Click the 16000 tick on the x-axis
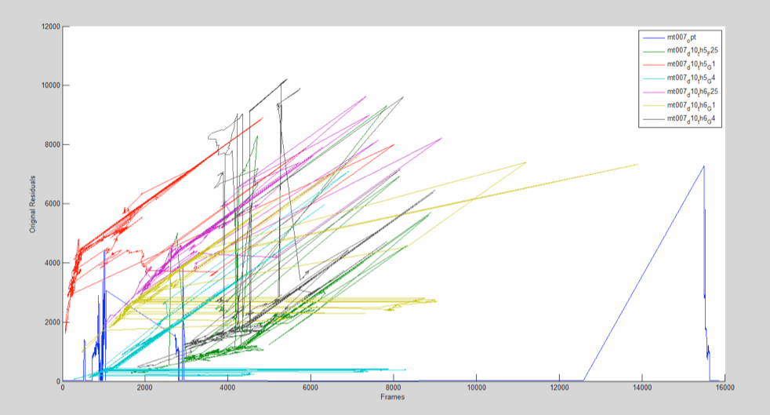Image resolution: width=770 pixels, height=415 pixels. coord(724,388)
